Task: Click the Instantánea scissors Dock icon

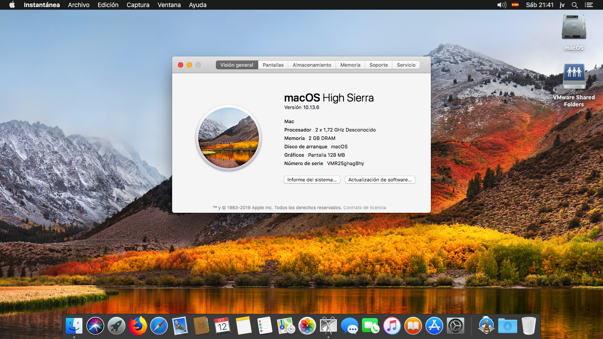Action: (328, 326)
